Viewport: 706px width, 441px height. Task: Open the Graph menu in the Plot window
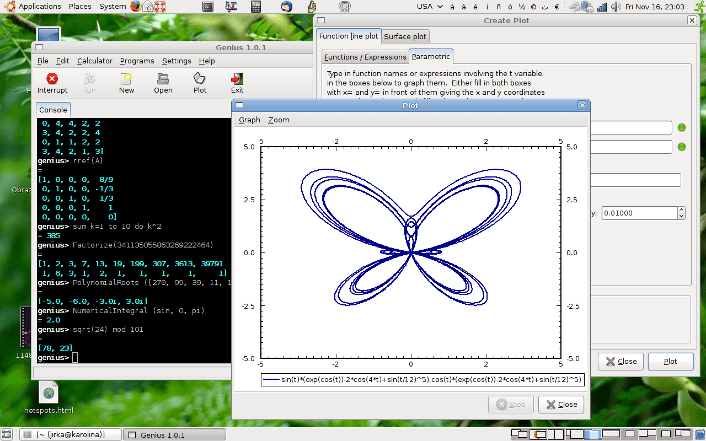point(249,120)
